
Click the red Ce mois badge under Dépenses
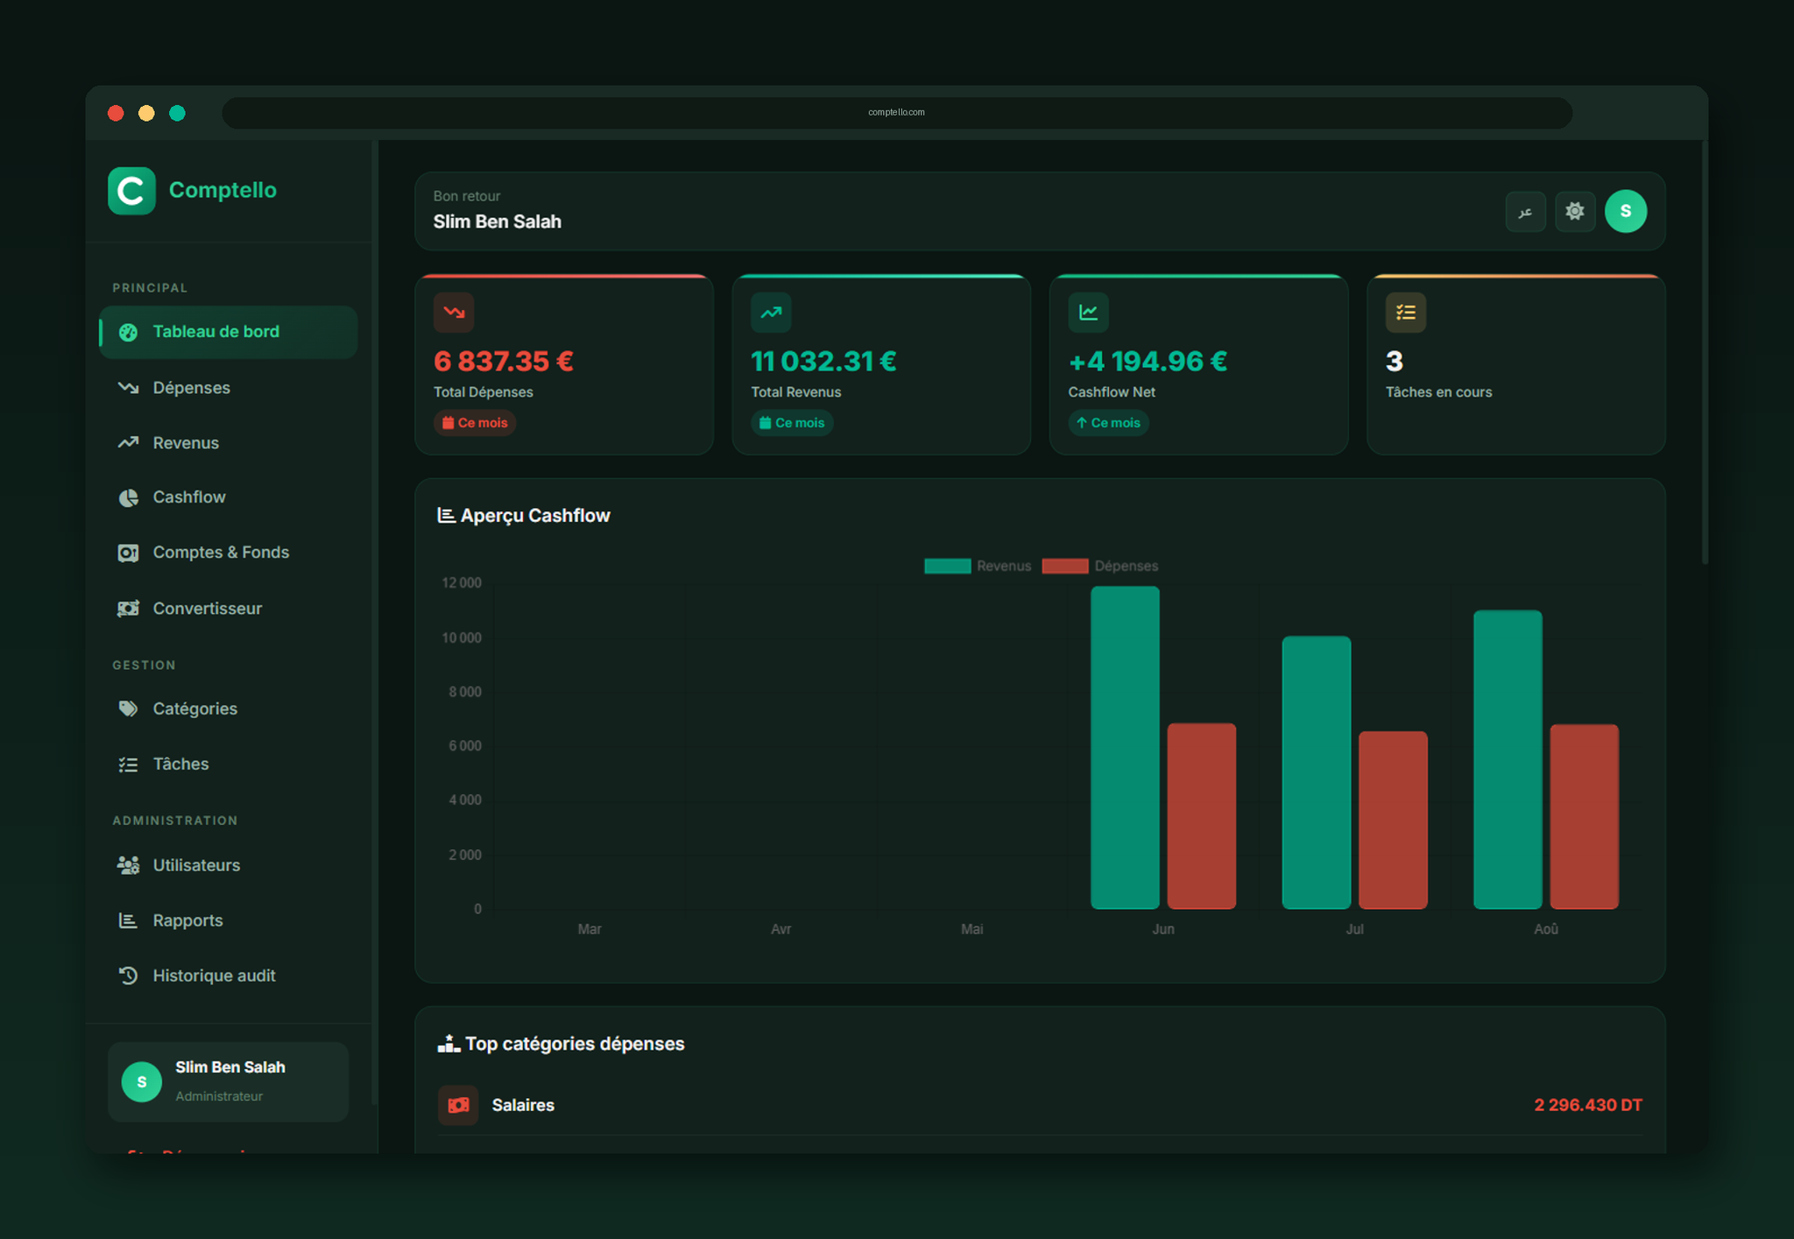(475, 423)
